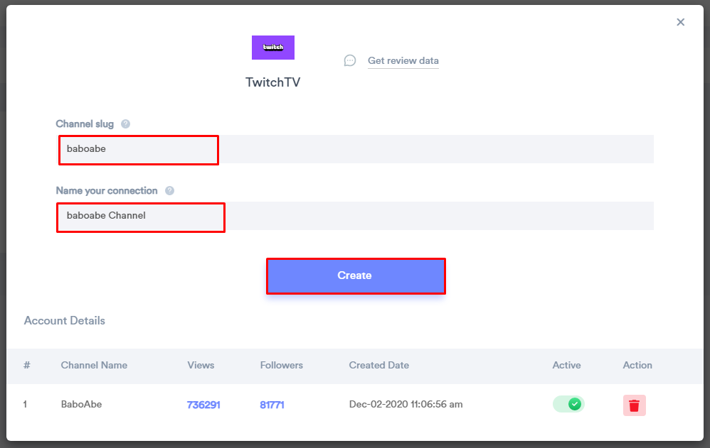Click the Action column header
The height and width of the screenshot is (448, 710).
click(637, 365)
